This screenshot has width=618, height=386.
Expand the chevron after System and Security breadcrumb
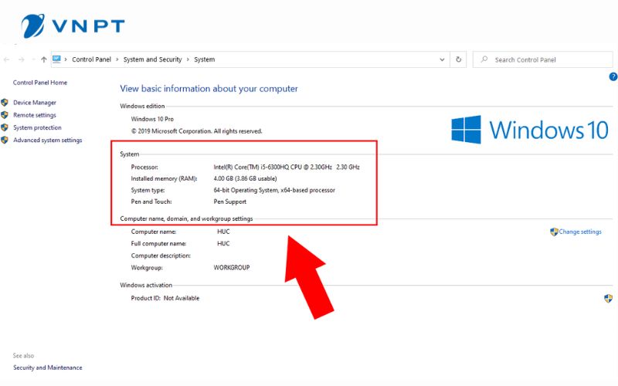(188, 59)
